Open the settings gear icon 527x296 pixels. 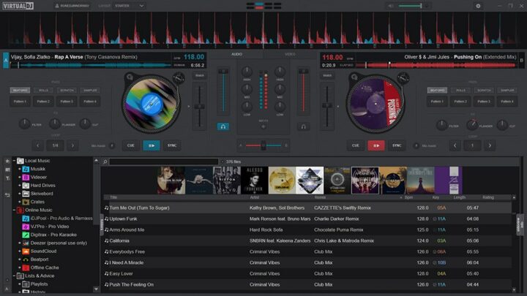pyautogui.click(x=479, y=6)
